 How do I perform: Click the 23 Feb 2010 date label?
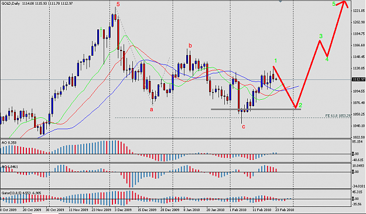[284, 210]
